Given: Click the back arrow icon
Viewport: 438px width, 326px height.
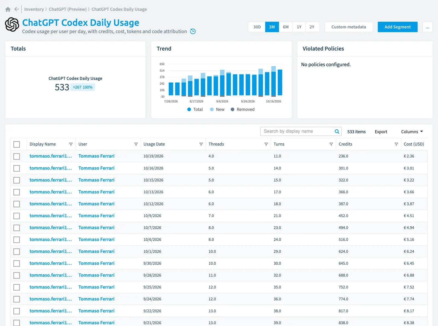Looking at the screenshot, I should click(17, 9).
